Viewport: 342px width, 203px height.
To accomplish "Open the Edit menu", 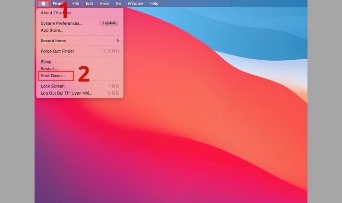I will [89, 3].
